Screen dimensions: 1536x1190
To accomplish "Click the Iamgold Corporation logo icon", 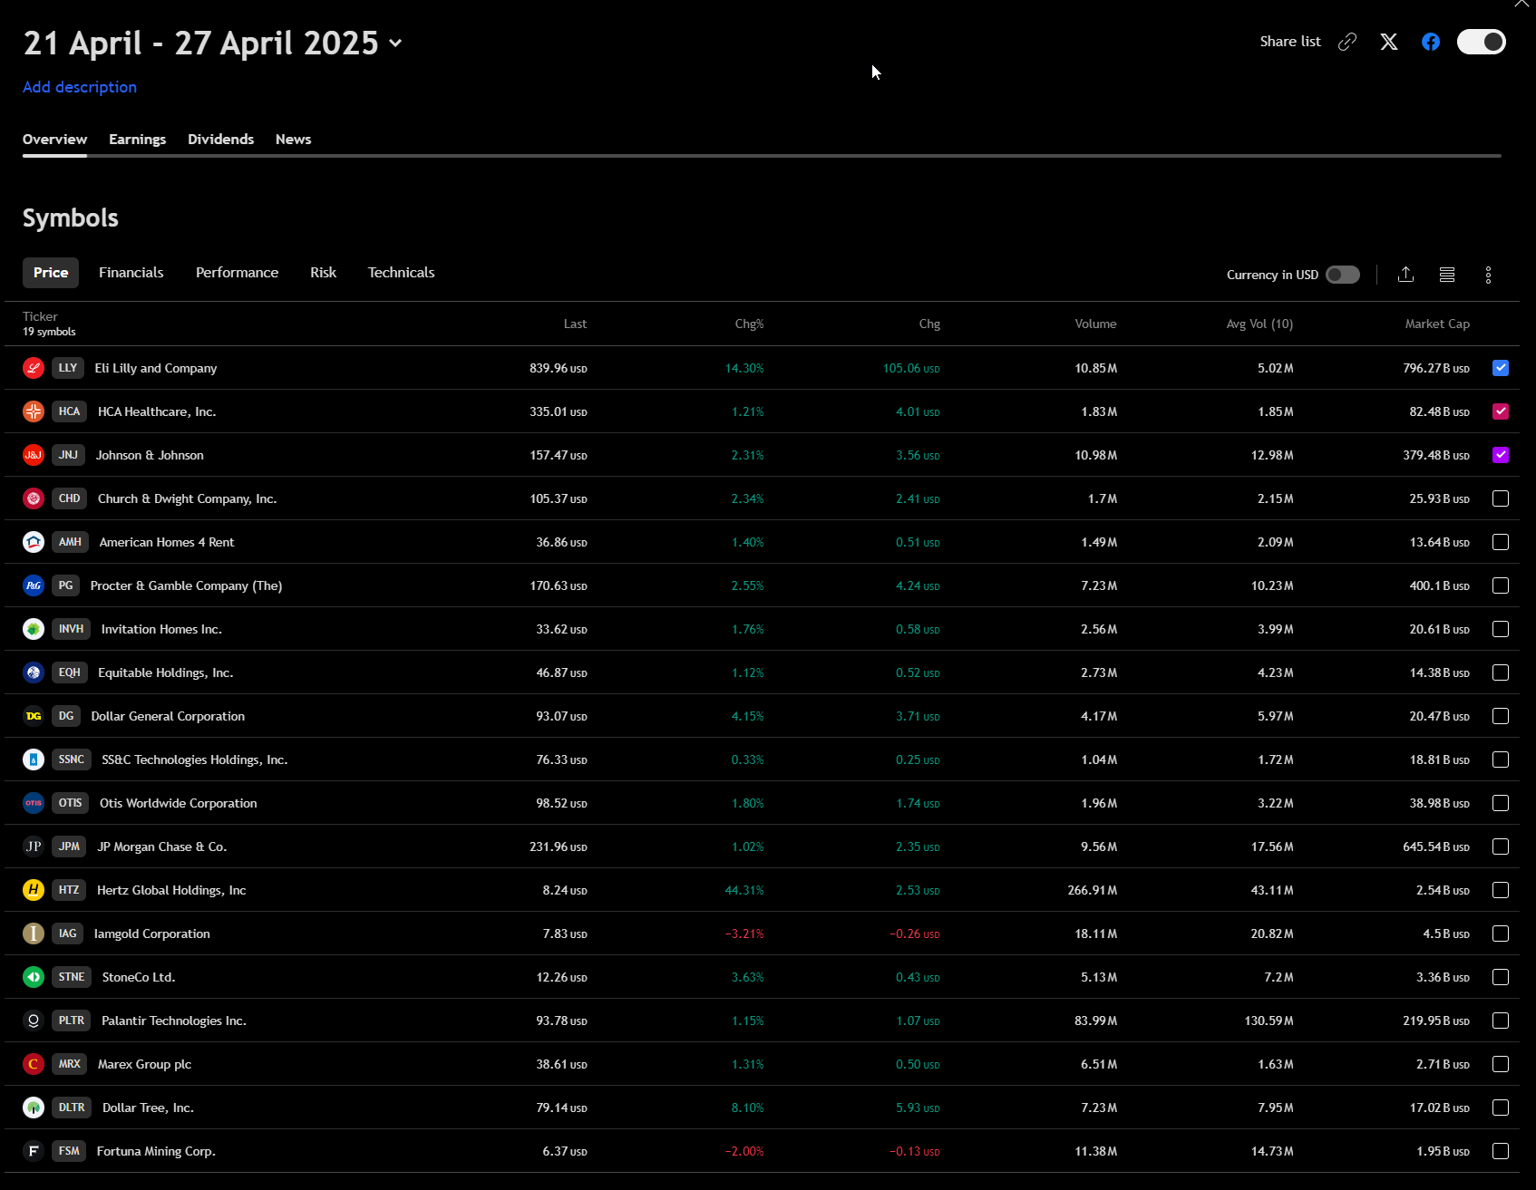I will pyautogui.click(x=34, y=934).
